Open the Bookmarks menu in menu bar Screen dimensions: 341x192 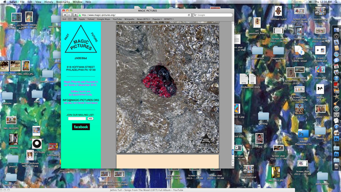(63, 2)
